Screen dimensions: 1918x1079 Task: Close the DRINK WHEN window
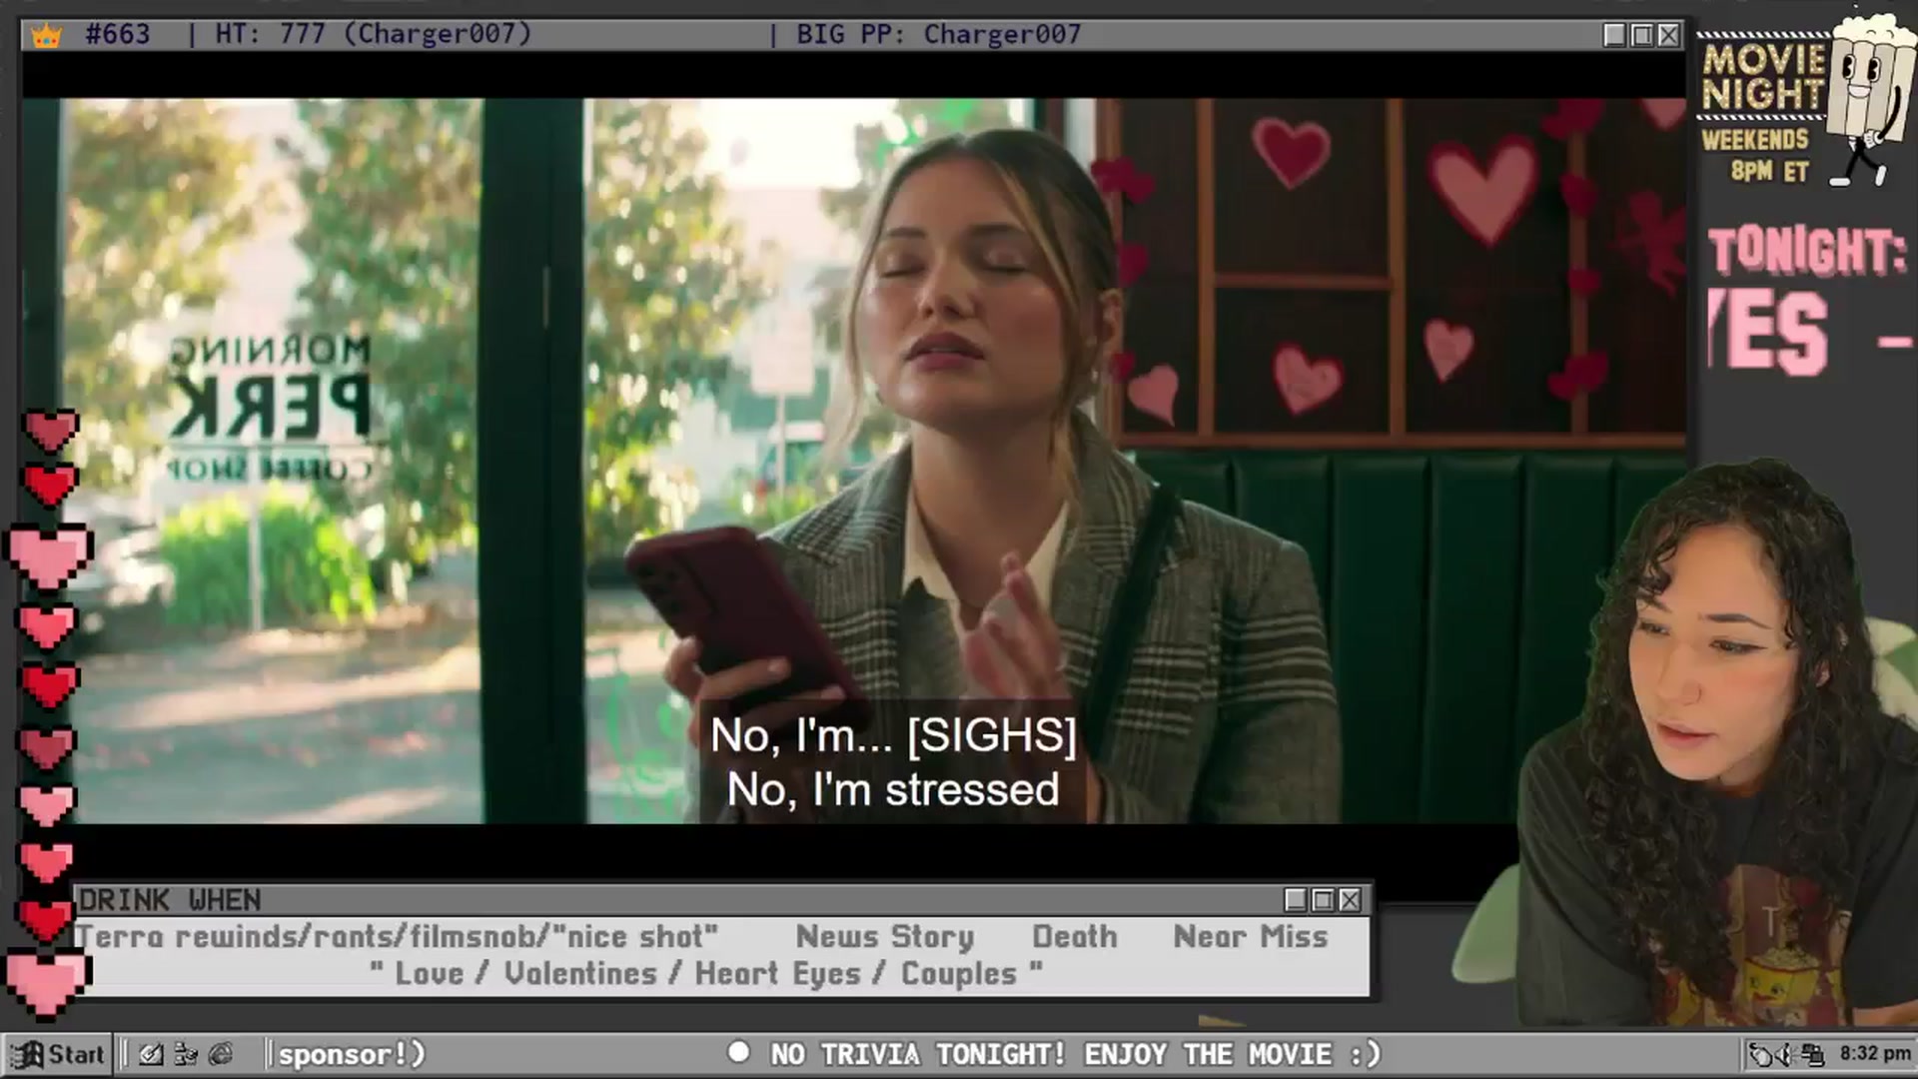1350,900
